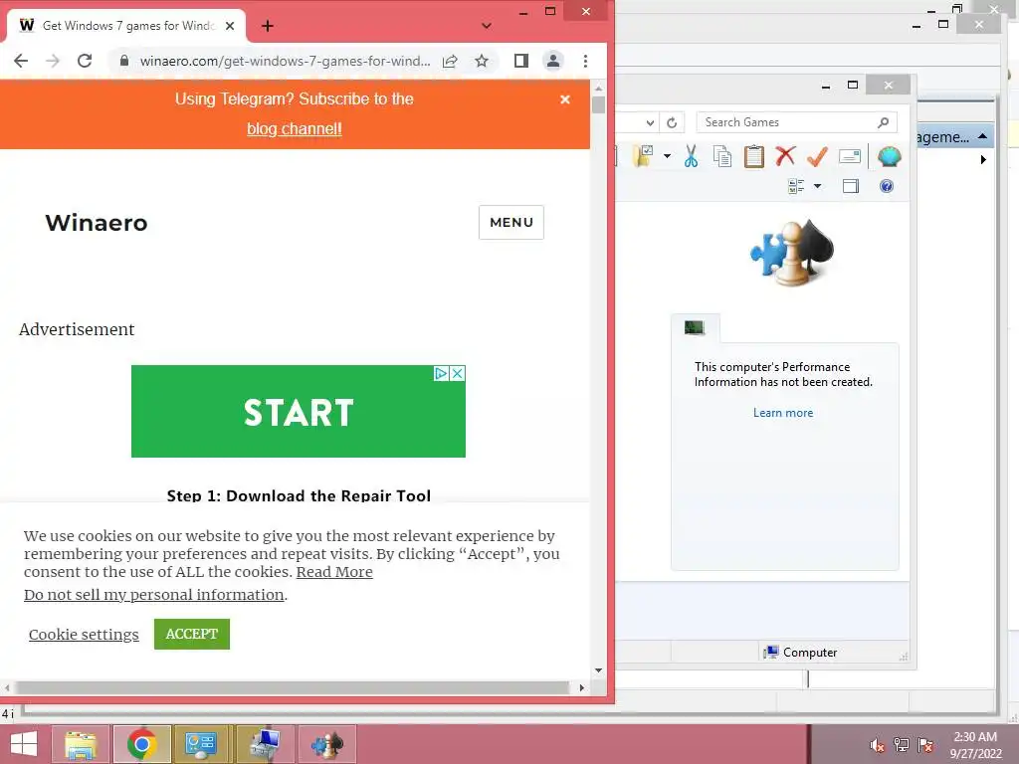Open Chrome profile avatar
1019x764 pixels.
click(553, 61)
